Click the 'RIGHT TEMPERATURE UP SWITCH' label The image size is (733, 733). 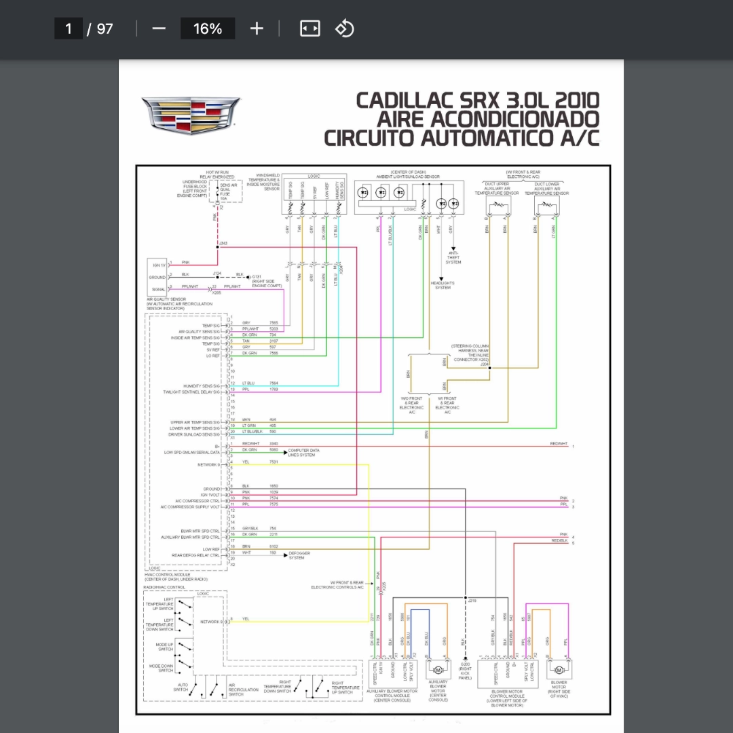346,688
